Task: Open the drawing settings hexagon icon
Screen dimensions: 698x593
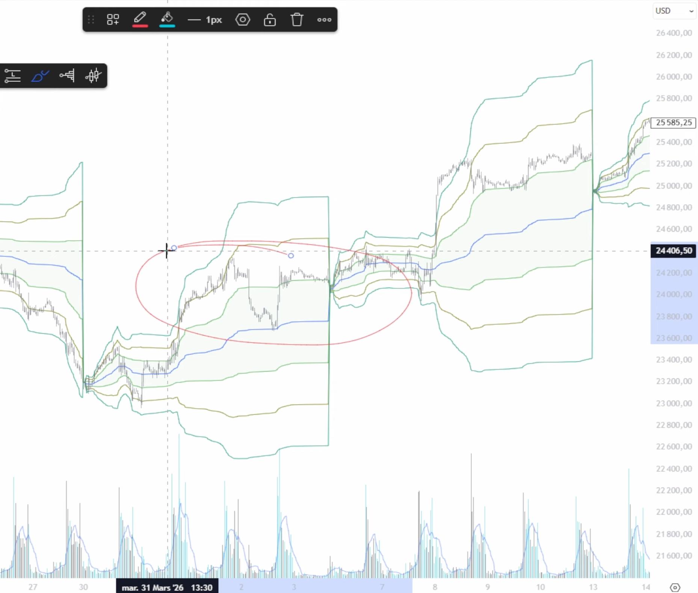Action: tap(243, 20)
